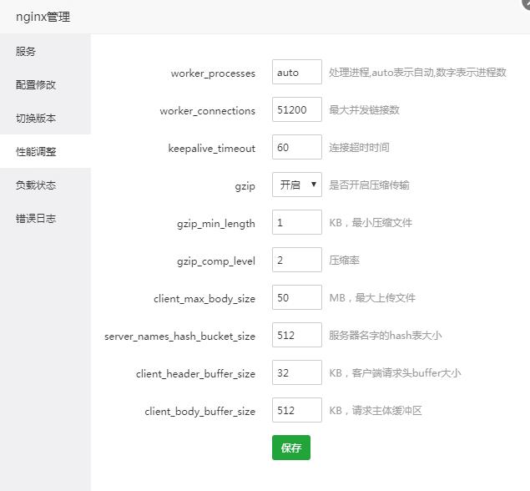
Task: Click the gzip_comp_level input field
Action: pos(297,260)
